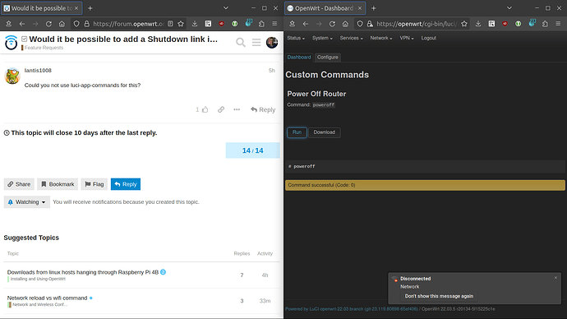Open the Status menu in LuCI
The image size is (567, 319).
pyautogui.click(x=296, y=38)
